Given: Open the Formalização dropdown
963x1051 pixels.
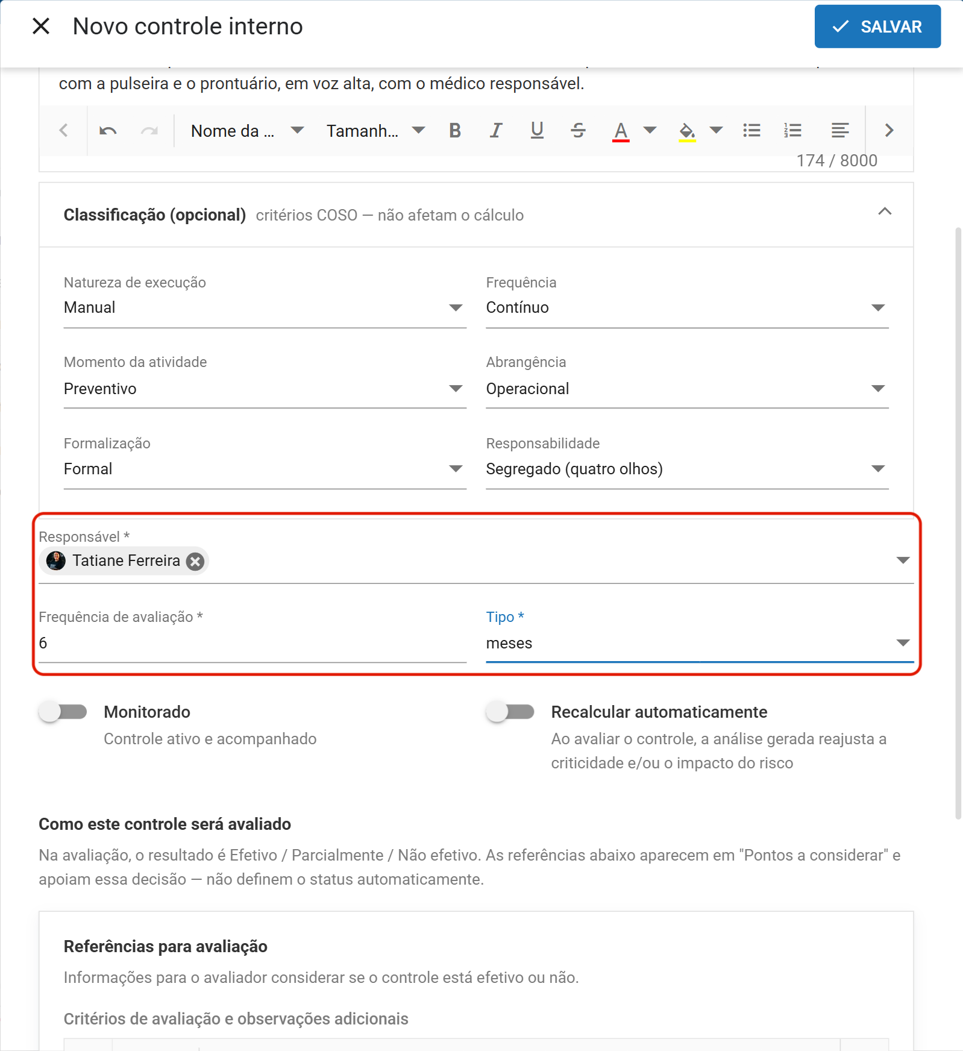Looking at the screenshot, I should coord(265,469).
